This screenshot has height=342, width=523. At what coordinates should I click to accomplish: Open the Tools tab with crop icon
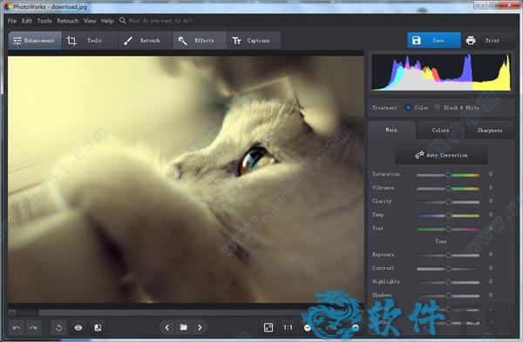coord(90,41)
